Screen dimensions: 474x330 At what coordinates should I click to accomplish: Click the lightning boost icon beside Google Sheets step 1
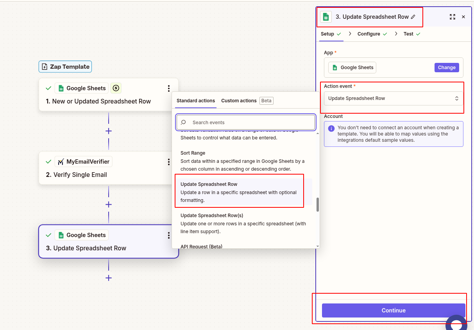116,88
